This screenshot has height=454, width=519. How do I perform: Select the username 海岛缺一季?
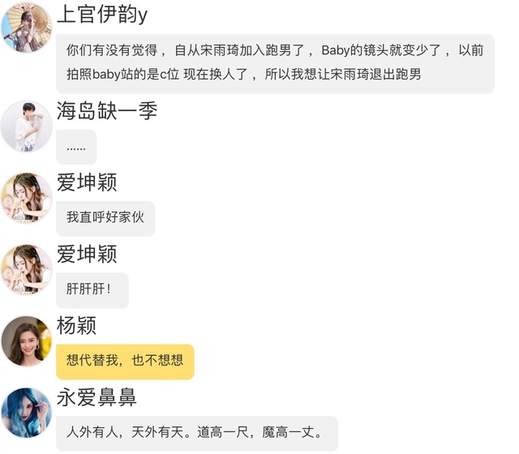(x=106, y=110)
